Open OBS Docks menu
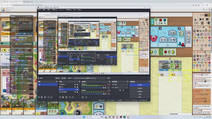 (55, 10)
